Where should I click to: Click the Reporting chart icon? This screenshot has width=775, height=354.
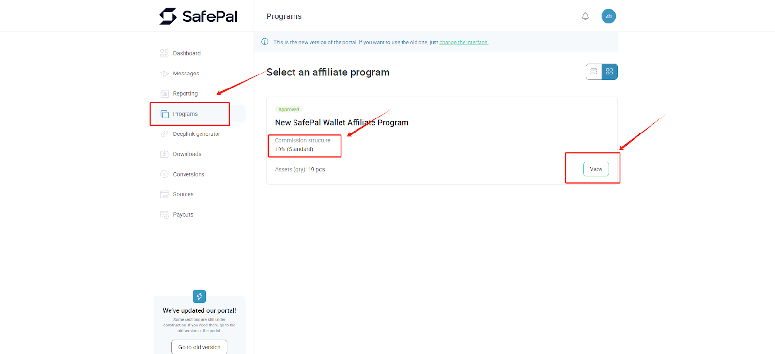164,94
